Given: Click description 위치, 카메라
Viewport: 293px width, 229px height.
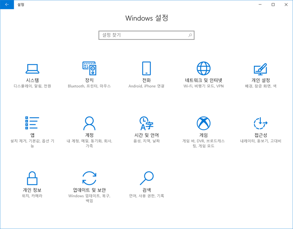Looking at the screenshot, I should [x=32, y=196].
